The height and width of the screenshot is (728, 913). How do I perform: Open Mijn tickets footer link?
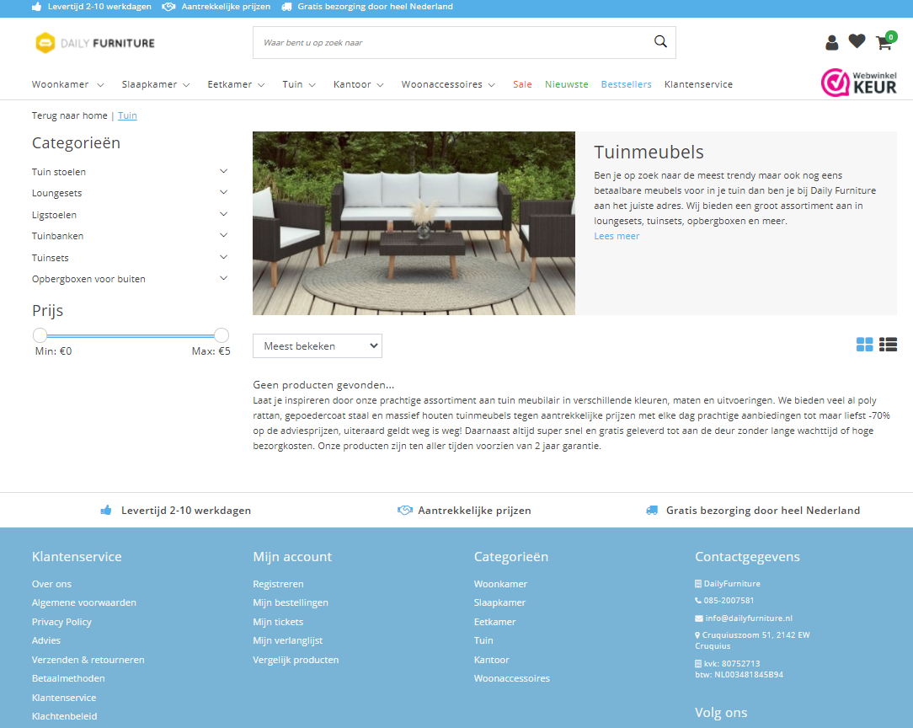pyautogui.click(x=278, y=622)
